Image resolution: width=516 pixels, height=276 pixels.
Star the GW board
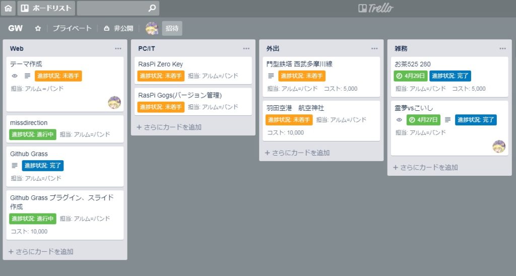coord(38,28)
